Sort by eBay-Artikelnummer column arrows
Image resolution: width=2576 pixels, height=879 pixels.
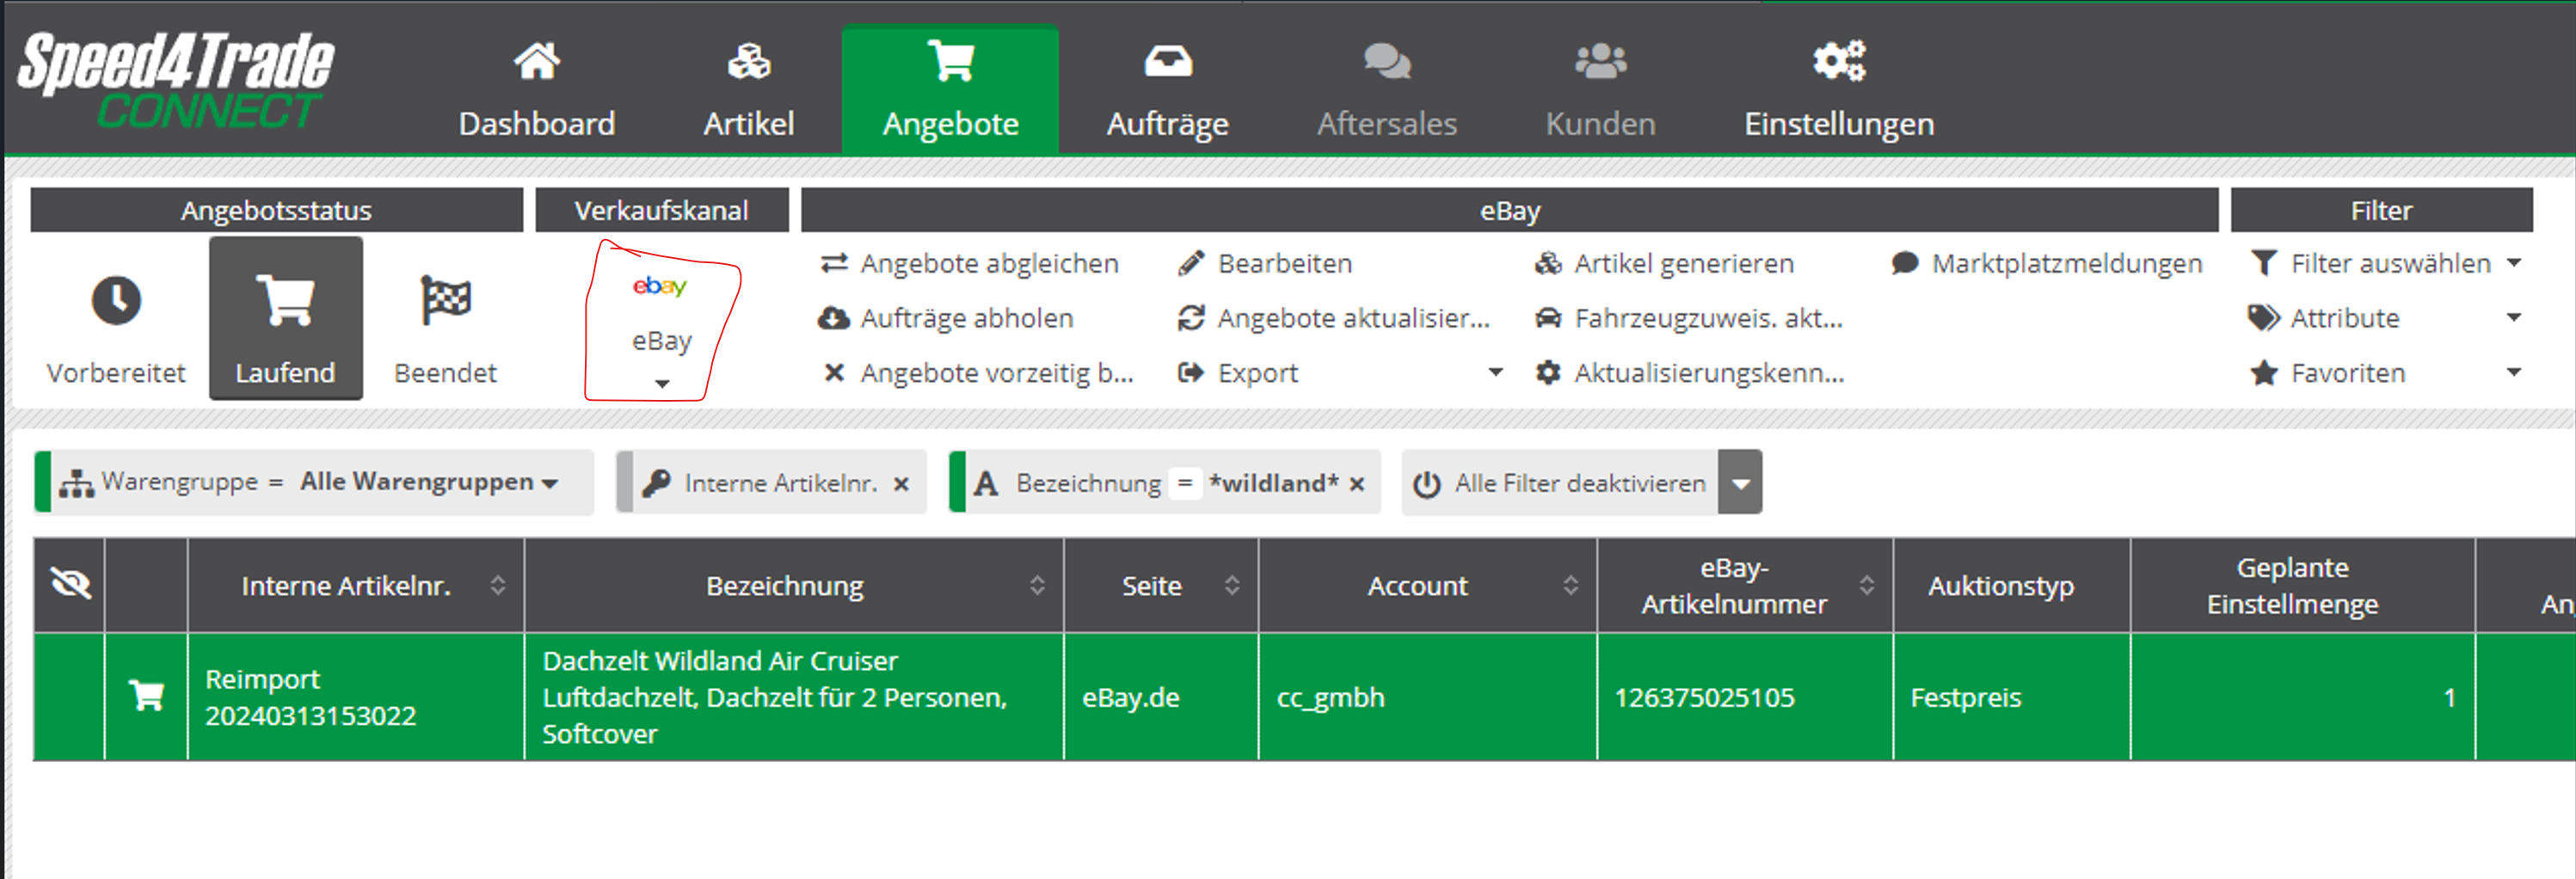coord(1866,585)
